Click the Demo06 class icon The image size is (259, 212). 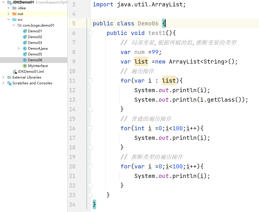(25, 60)
